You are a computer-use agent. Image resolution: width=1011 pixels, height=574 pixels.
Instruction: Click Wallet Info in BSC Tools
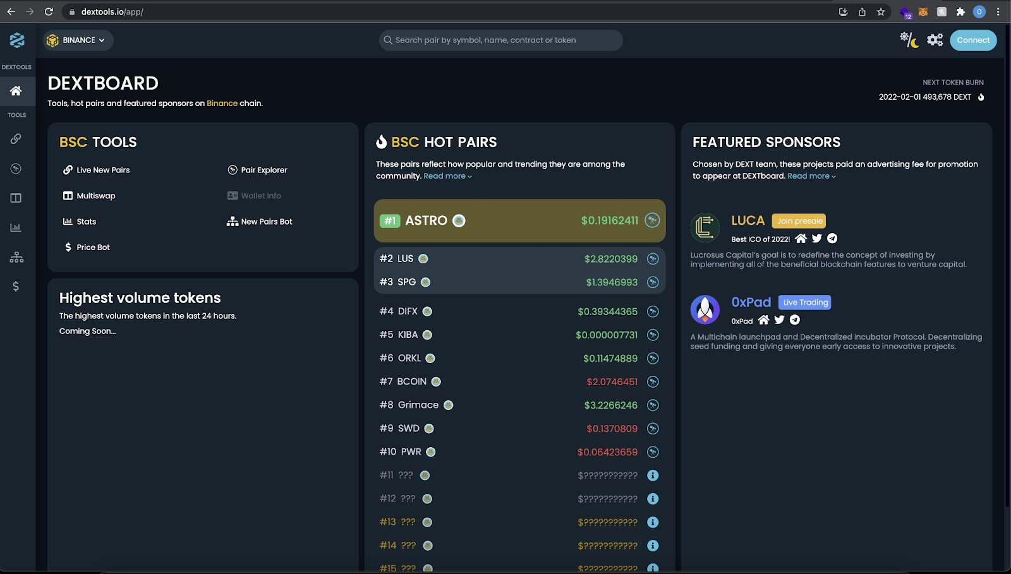coord(254,196)
